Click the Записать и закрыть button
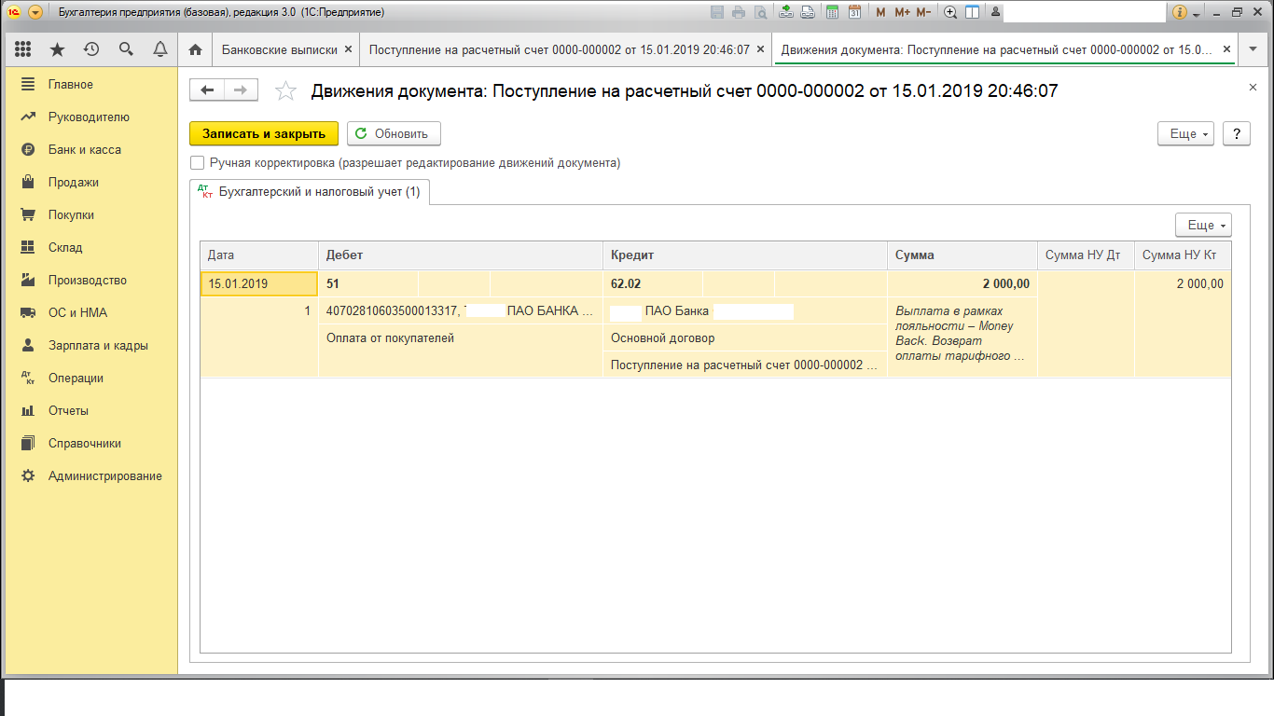 (x=264, y=133)
